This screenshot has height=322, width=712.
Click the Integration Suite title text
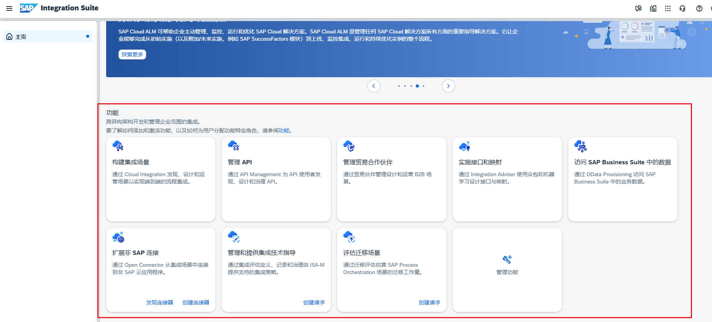click(x=70, y=8)
